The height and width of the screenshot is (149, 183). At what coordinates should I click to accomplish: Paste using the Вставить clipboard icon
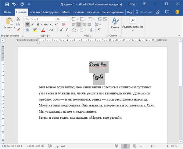(x=9, y=21)
